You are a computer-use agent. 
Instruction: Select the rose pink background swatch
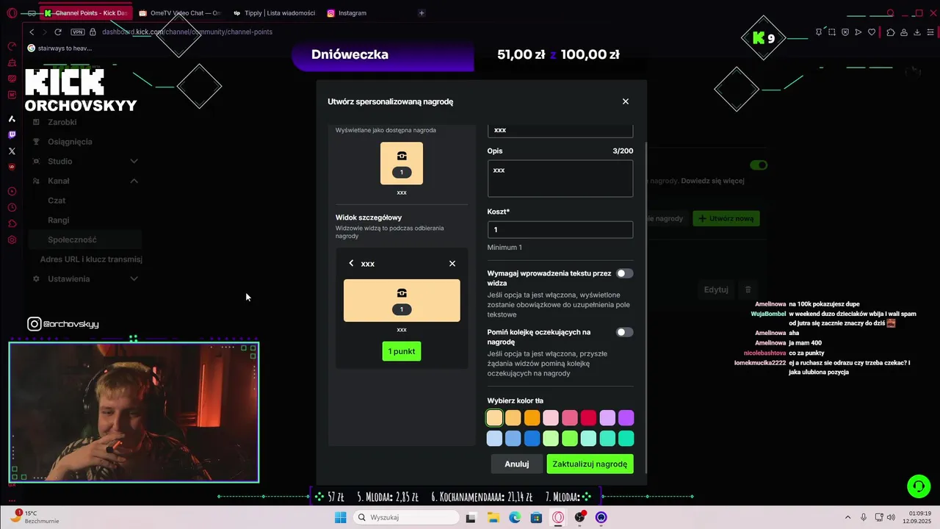570,418
